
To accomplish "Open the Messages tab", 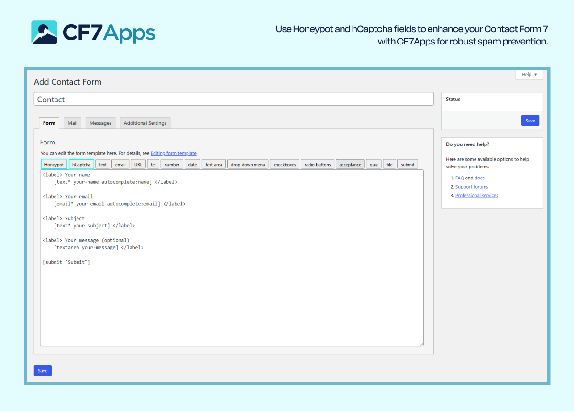I will click(x=100, y=123).
